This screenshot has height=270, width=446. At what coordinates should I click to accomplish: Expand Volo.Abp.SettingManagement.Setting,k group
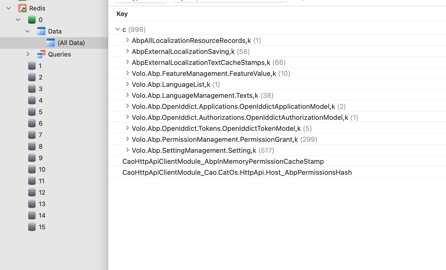pyautogui.click(x=127, y=150)
